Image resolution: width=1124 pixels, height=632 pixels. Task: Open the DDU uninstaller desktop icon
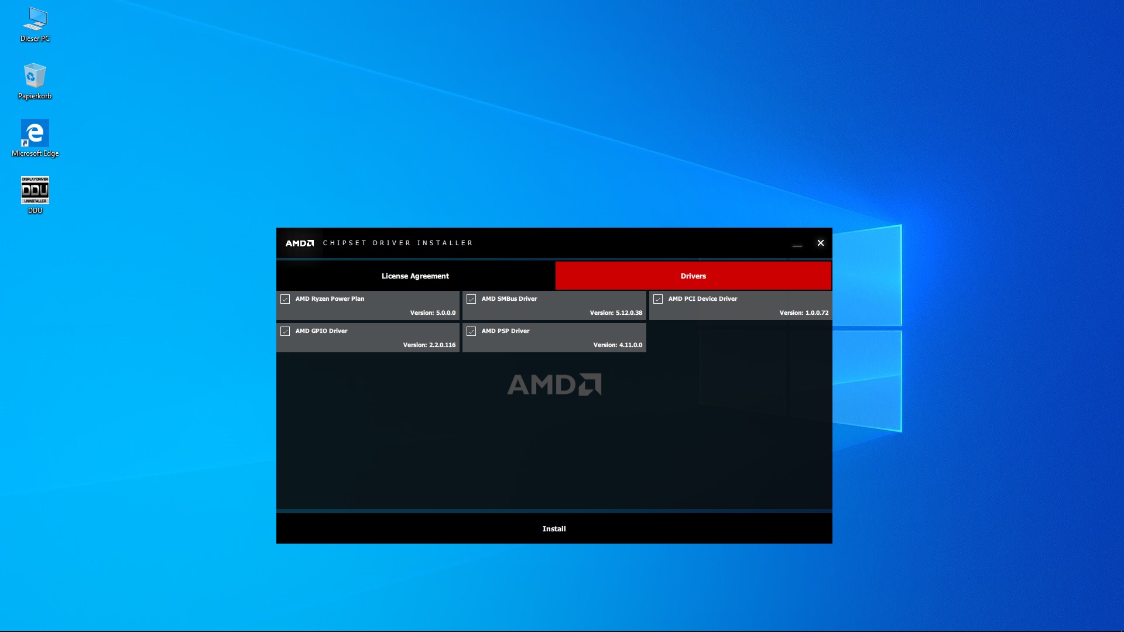35,190
